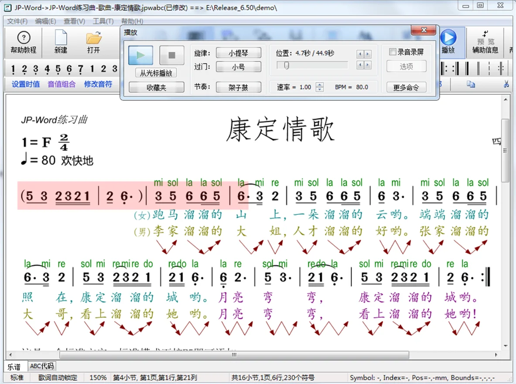516x384 pixels.
Task: Open the 工具(T) menu
Action: tap(103, 21)
